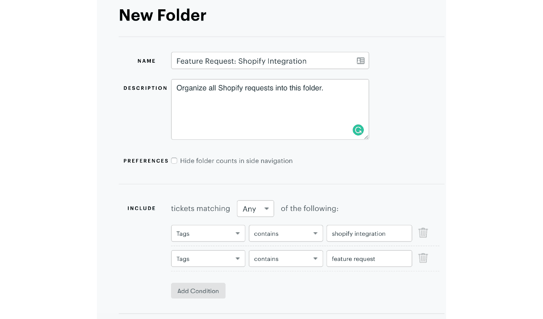Screen dimensions: 543x319
Task: Delete the shopify integration condition with trash icon
Action: [x=423, y=233]
